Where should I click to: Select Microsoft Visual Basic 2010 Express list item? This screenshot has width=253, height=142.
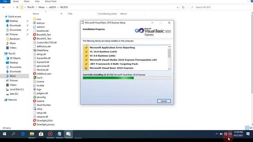111,68
